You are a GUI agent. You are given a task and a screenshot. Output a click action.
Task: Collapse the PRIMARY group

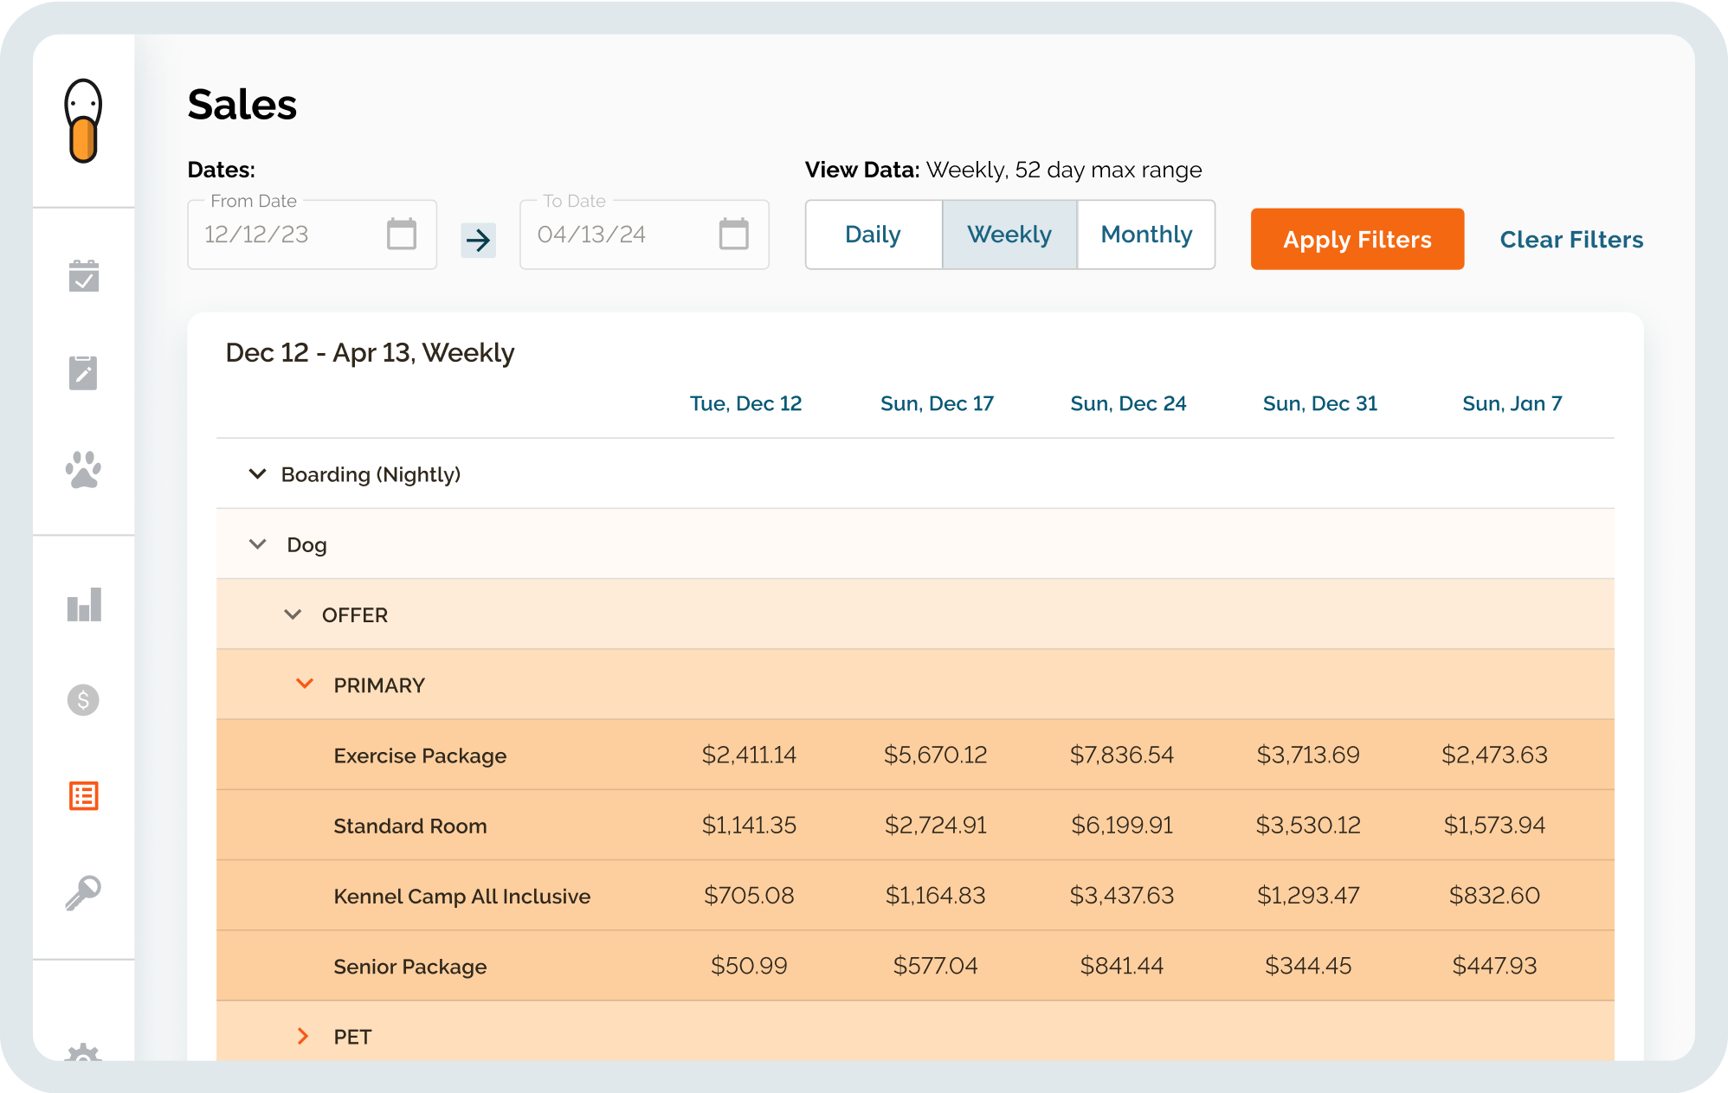[x=305, y=684]
